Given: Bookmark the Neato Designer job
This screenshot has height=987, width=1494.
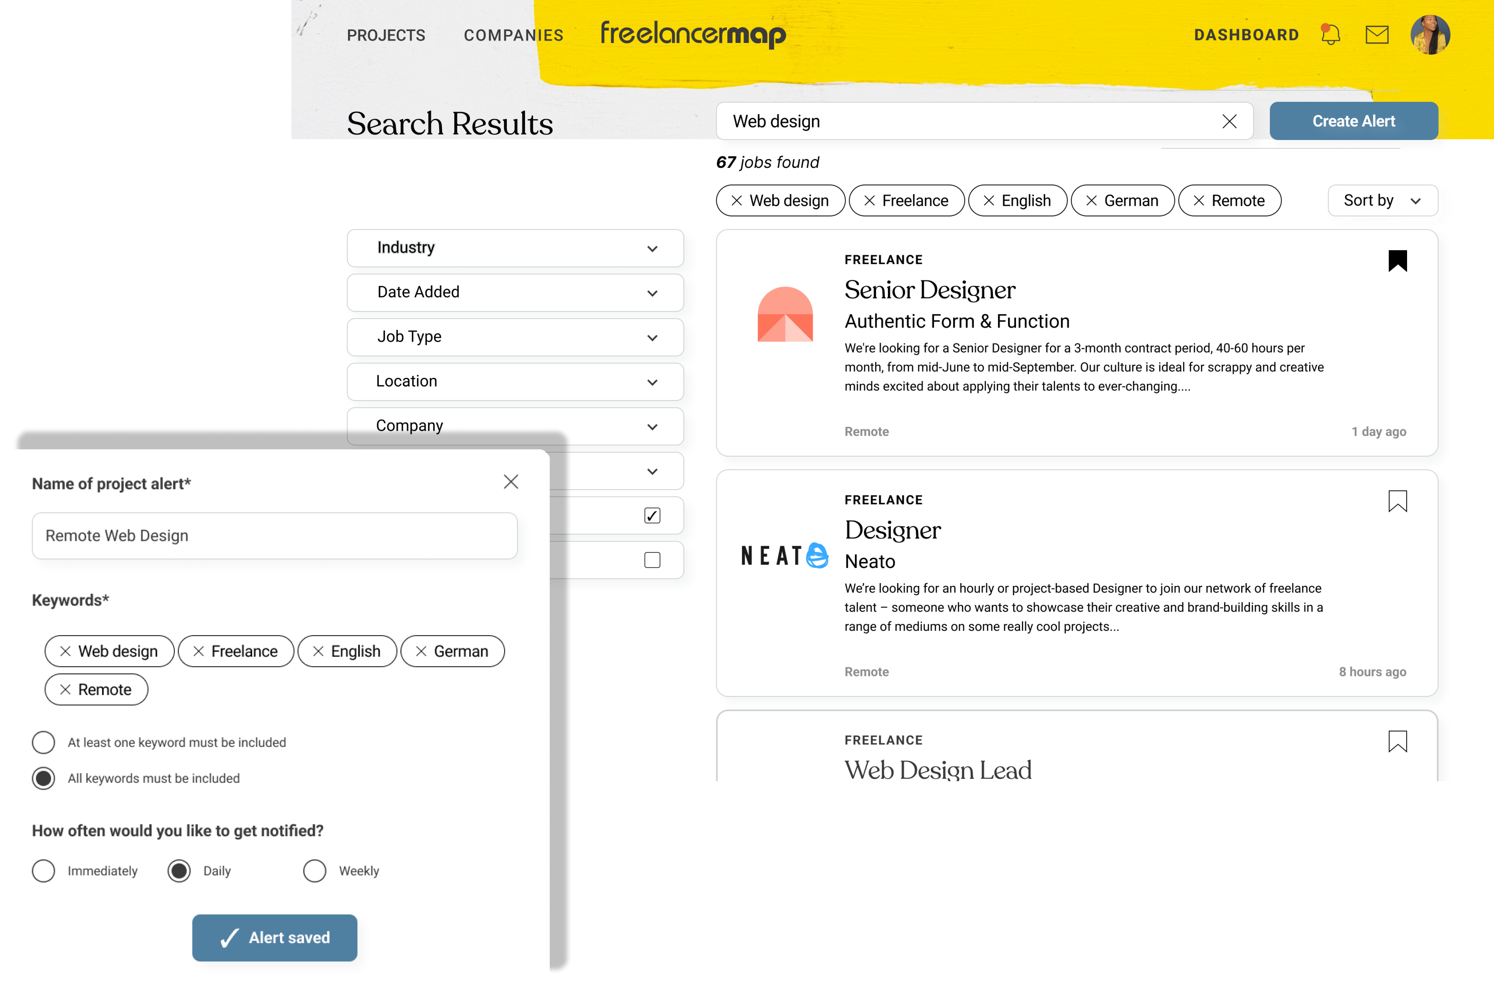Looking at the screenshot, I should 1397,501.
